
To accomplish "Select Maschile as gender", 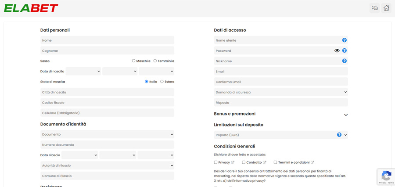I will [x=133, y=61].
